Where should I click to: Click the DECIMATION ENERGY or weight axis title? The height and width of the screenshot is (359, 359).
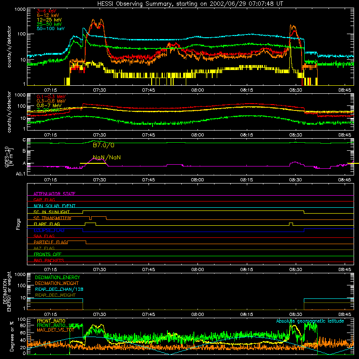pos(7,291)
